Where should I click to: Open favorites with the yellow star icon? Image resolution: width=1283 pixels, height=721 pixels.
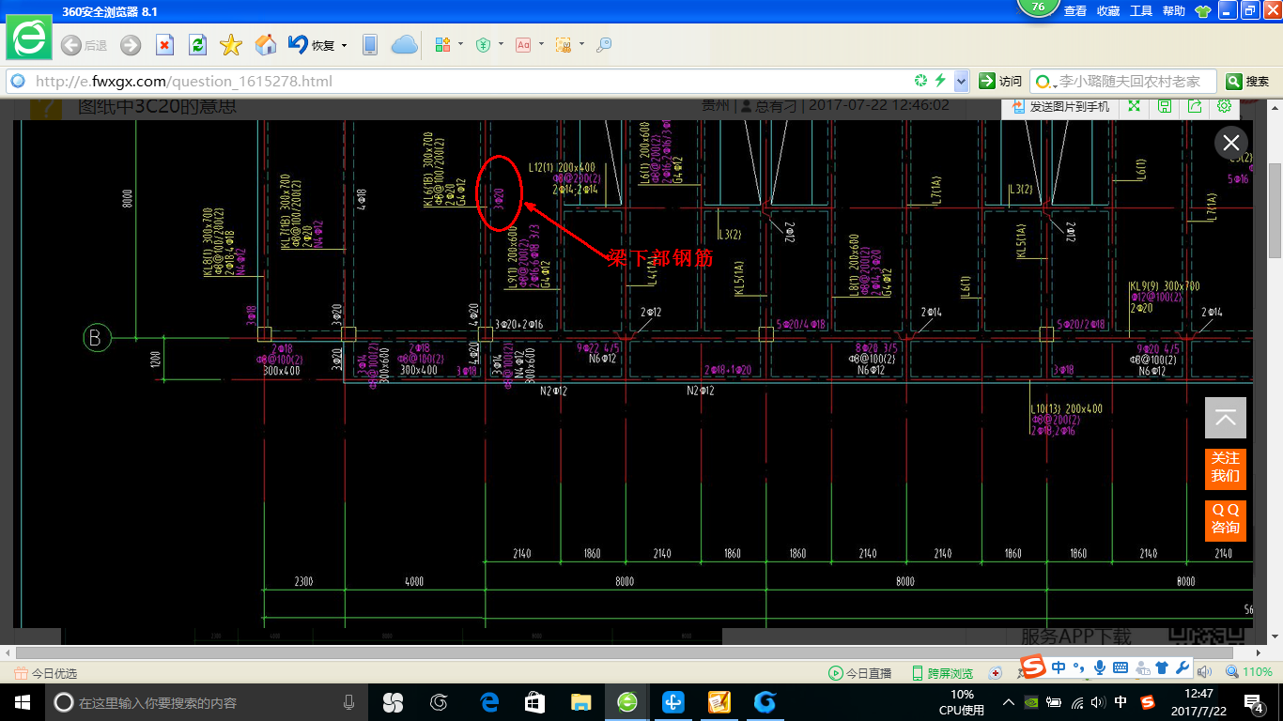pyautogui.click(x=231, y=45)
